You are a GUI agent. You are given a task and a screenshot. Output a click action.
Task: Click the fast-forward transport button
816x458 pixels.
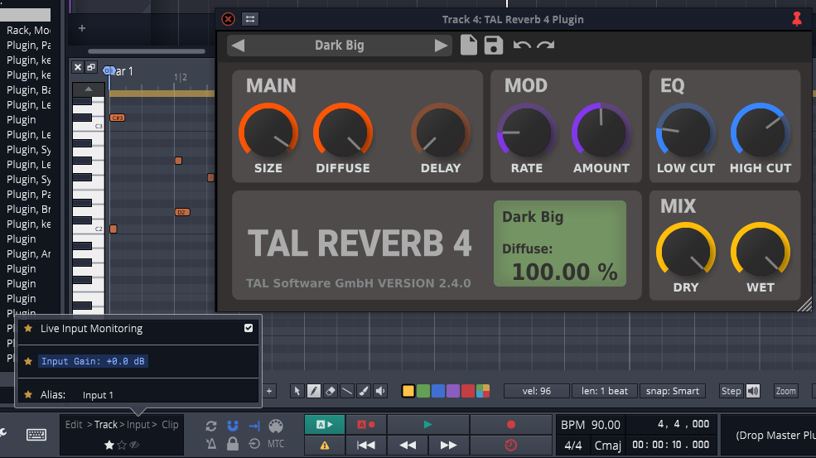[448, 445]
